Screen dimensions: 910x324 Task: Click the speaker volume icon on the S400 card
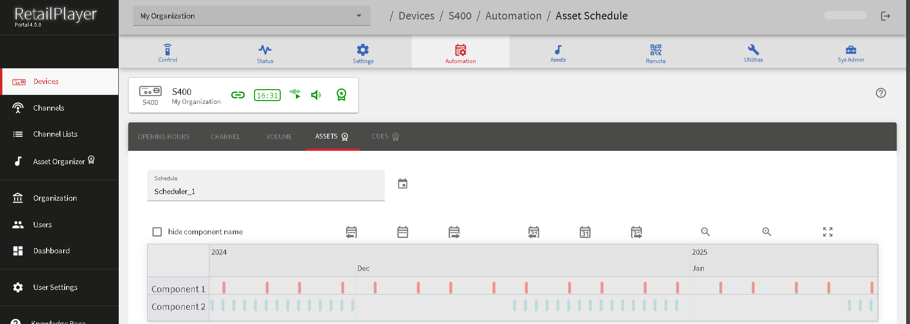coord(316,95)
